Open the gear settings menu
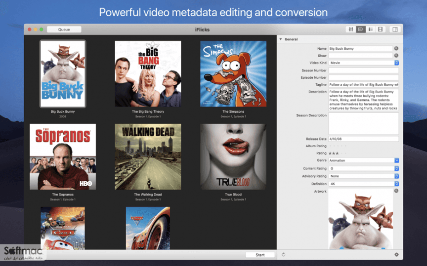 [396, 255]
